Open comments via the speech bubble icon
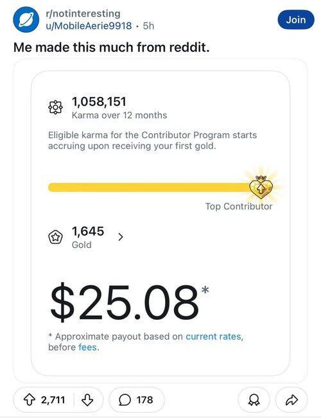The width and height of the screenshot is (321, 418). [x=125, y=400]
